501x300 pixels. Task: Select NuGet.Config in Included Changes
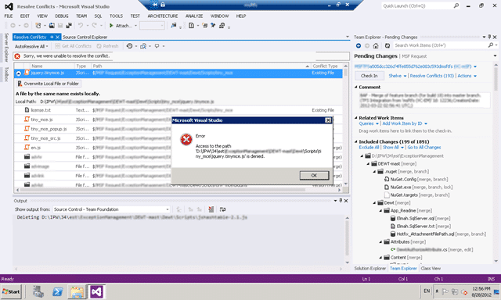[416, 179]
